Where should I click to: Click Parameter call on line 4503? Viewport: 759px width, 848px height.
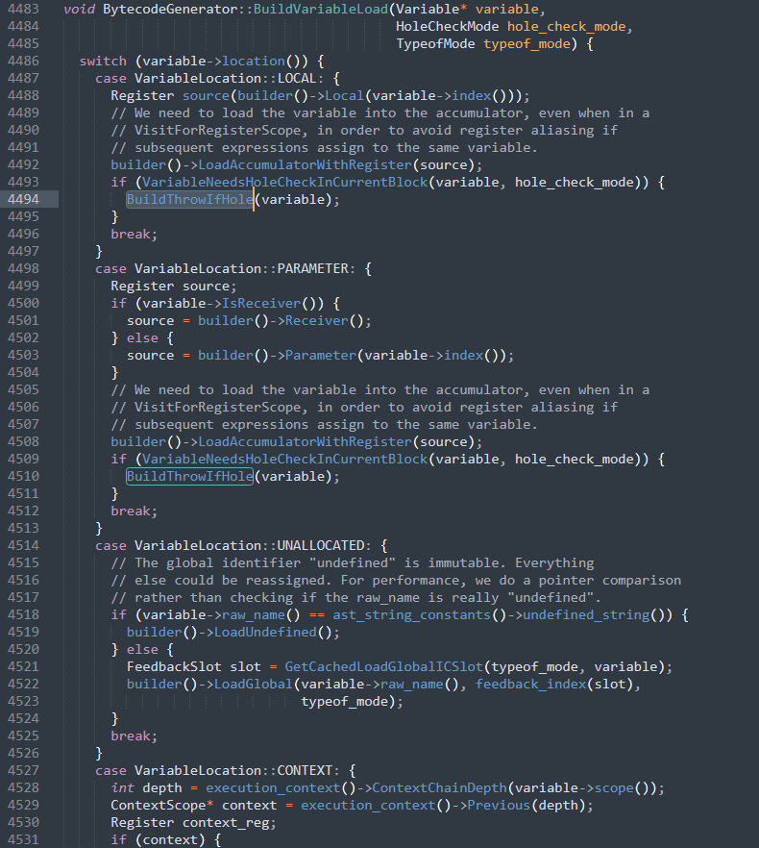click(x=321, y=356)
